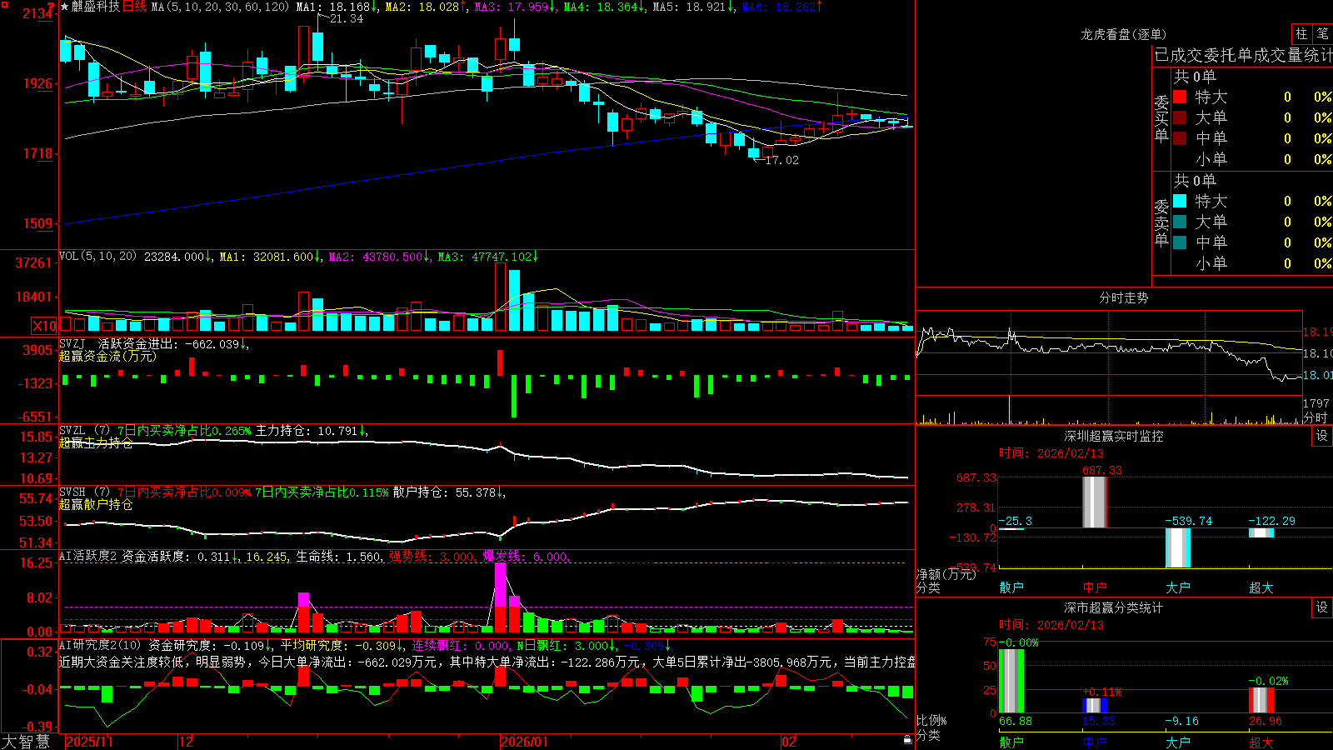Click the MA(5,10,20,30,60,120) indicator label
Viewport: 1333px width, 750px height.
[x=220, y=7]
